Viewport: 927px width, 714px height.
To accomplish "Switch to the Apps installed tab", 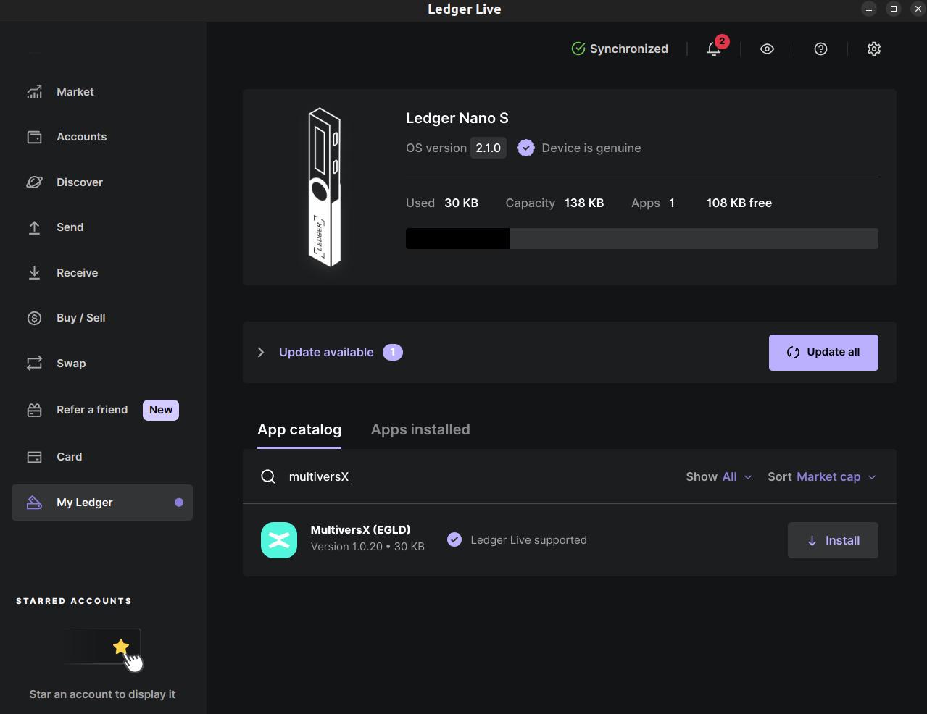I will (420, 429).
